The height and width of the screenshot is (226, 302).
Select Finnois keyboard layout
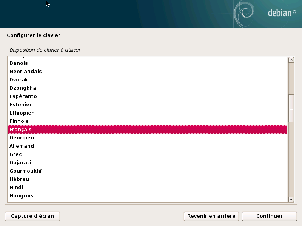click(x=19, y=121)
